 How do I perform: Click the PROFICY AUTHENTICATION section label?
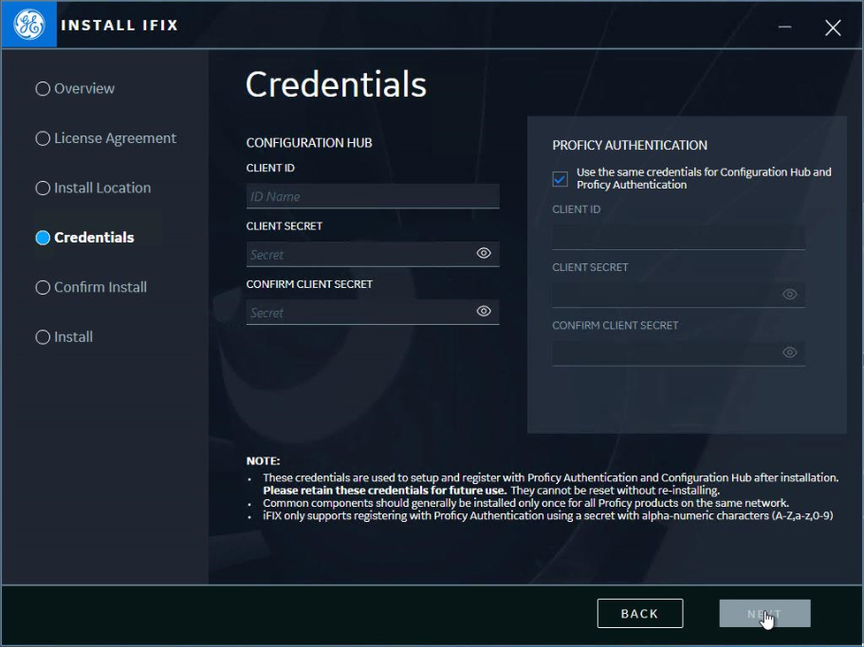[x=630, y=145]
